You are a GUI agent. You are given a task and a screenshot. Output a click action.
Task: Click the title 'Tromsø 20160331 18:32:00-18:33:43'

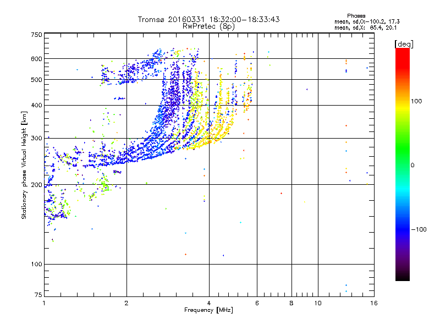pos(208,19)
